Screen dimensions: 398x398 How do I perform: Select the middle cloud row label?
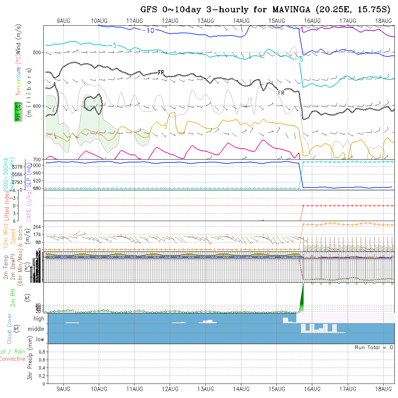tap(36, 329)
